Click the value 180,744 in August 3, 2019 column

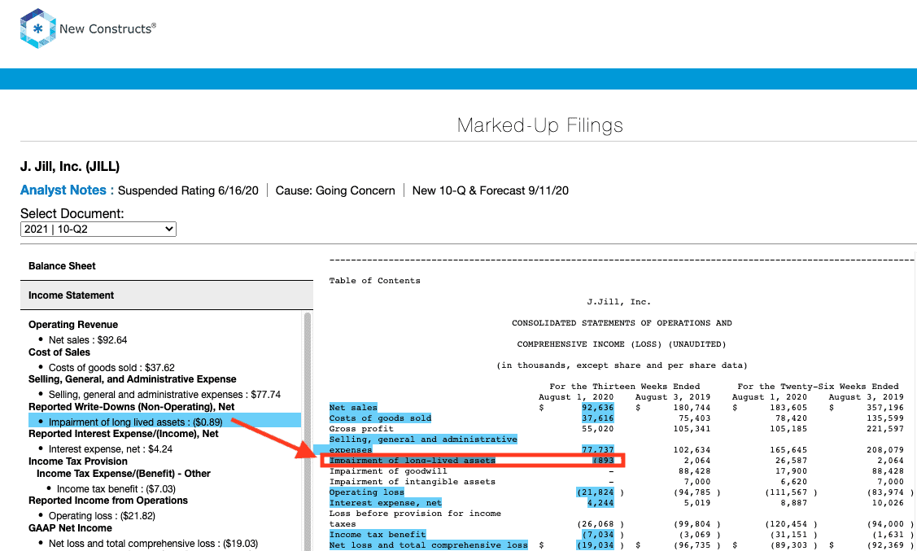(x=692, y=408)
